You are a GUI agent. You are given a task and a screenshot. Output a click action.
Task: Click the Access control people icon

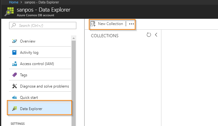tap(14, 63)
